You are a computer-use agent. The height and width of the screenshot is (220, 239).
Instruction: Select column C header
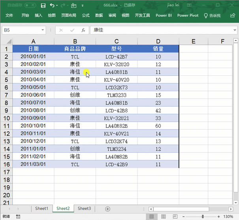pyautogui.click(x=117, y=41)
